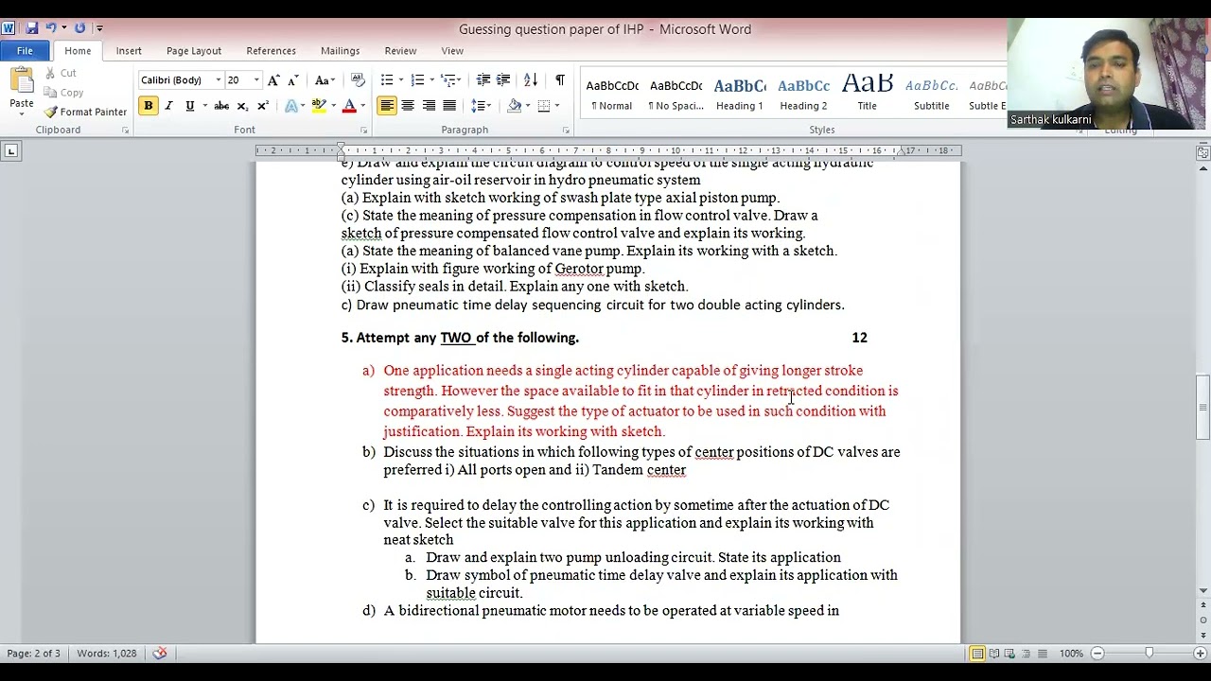
Task: Toggle Align Text Right
Action: pyautogui.click(x=429, y=106)
